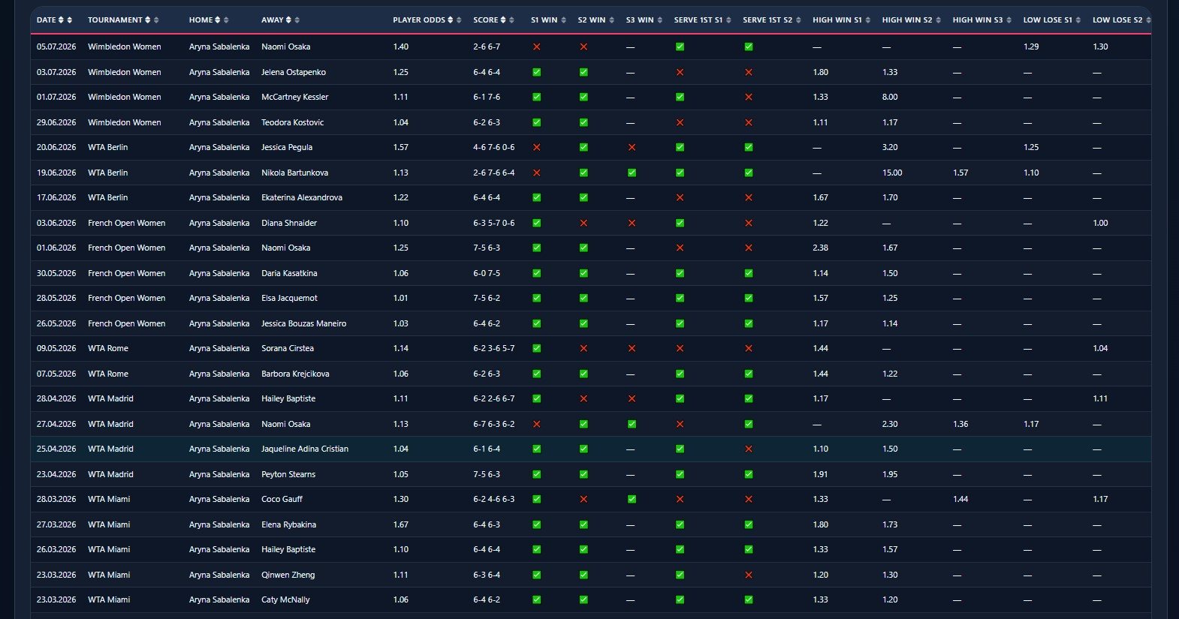Sort by the HOME column header
The width and height of the screenshot is (1179, 619).
coord(209,20)
